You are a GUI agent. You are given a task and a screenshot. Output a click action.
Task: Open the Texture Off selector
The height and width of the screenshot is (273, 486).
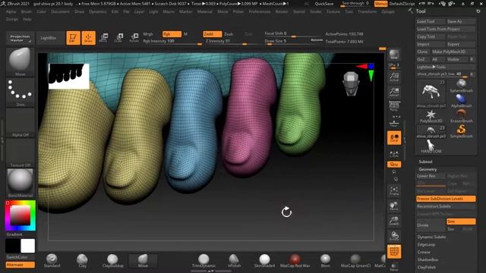(21, 152)
